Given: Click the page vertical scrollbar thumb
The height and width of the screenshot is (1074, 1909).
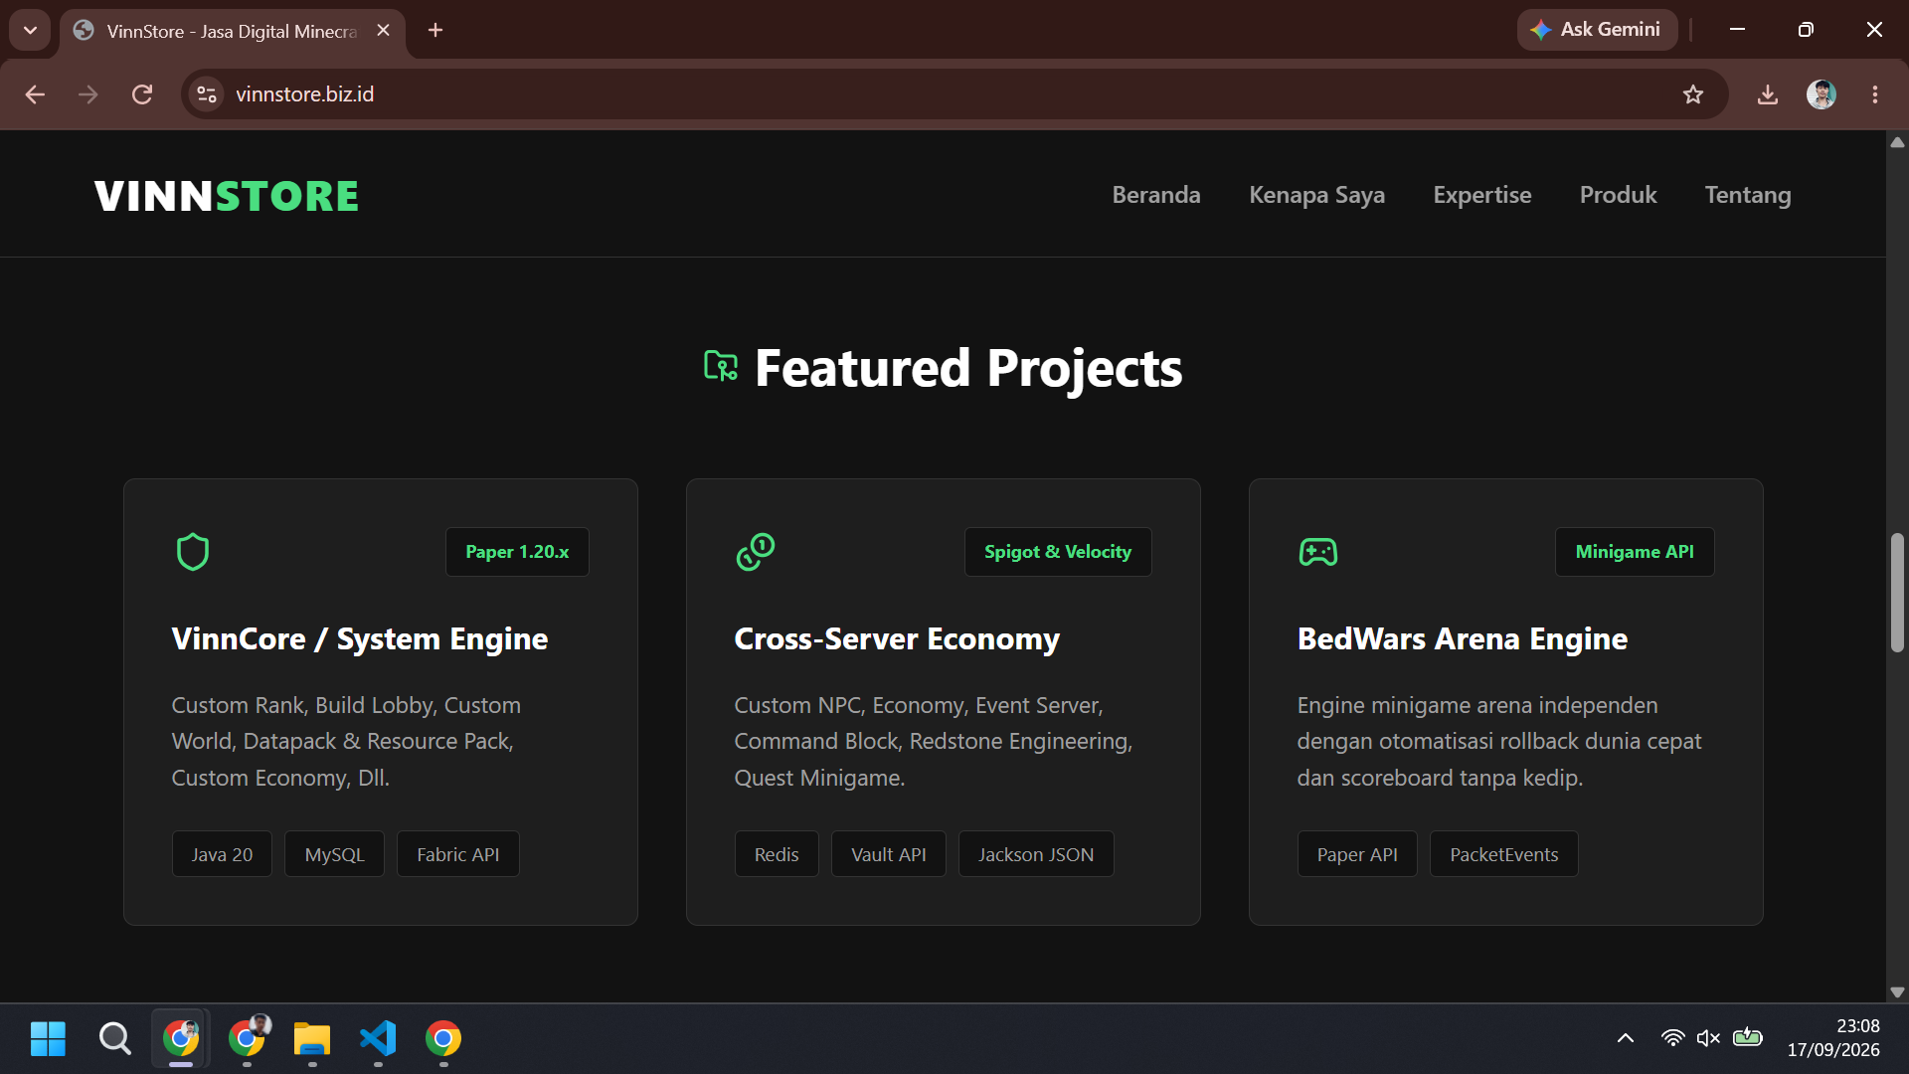Looking at the screenshot, I should point(1897,593).
